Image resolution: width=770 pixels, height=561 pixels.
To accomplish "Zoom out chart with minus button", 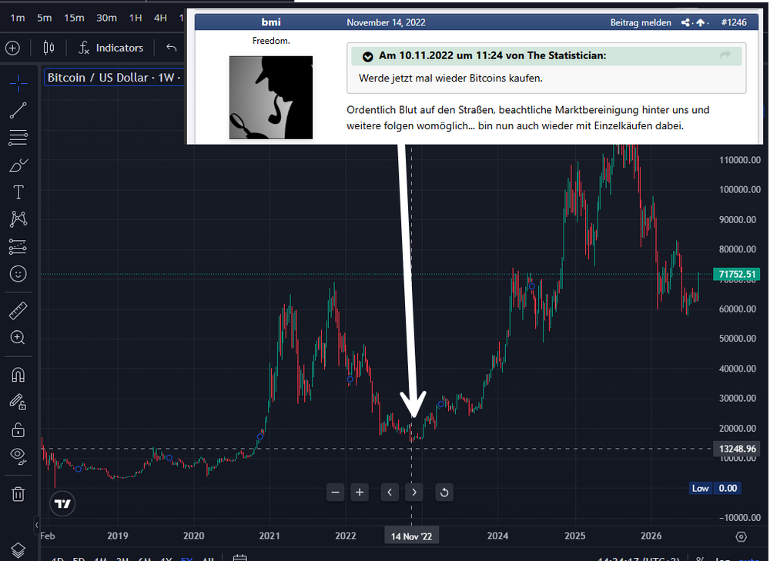I will [x=336, y=493].
